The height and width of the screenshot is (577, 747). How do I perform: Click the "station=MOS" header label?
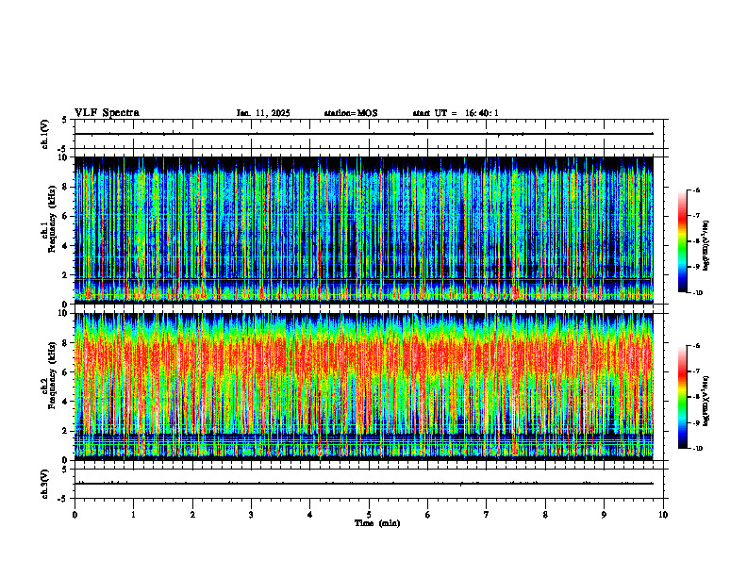pos(351,113)
